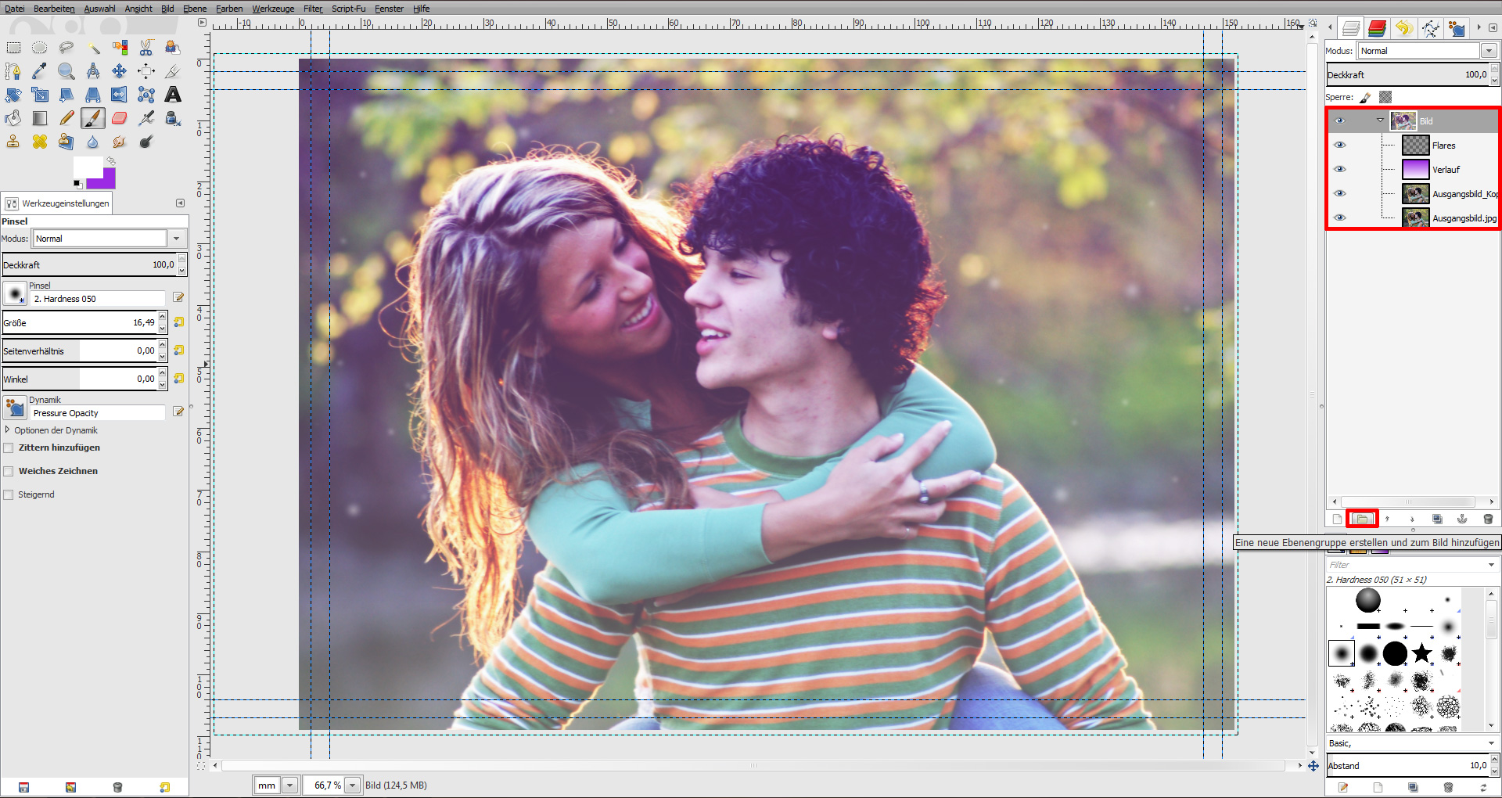This screenshot has height=798, width=1502.
Task: Click the Scissors select tool
Action: pos(146,48)
